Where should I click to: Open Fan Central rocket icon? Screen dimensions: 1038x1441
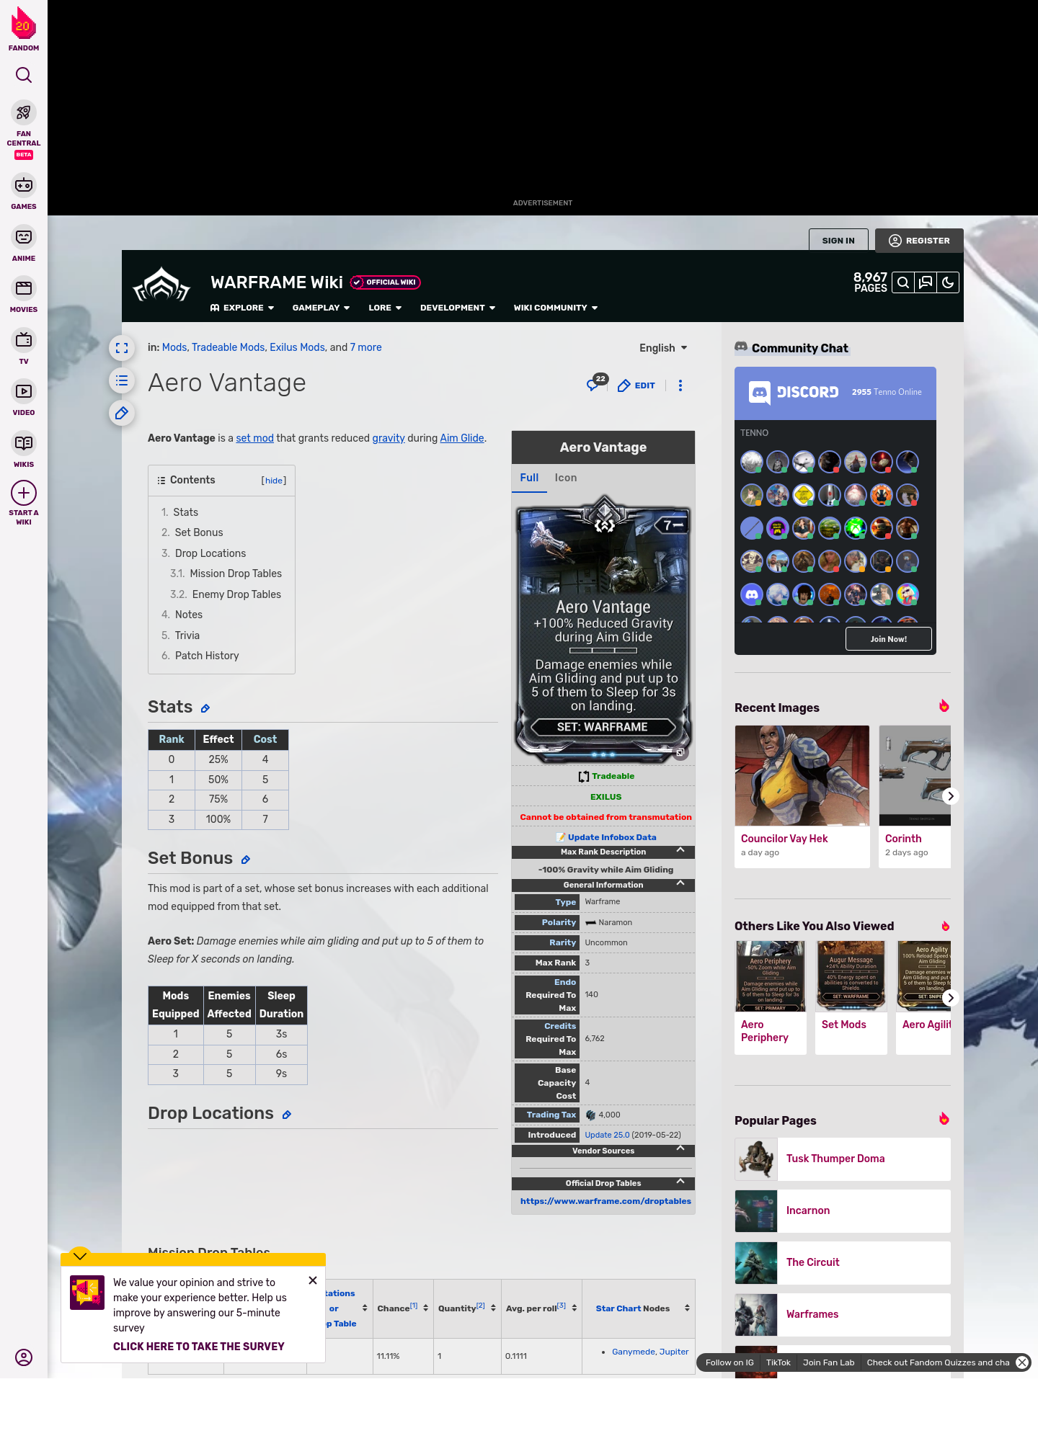(24, 112)
